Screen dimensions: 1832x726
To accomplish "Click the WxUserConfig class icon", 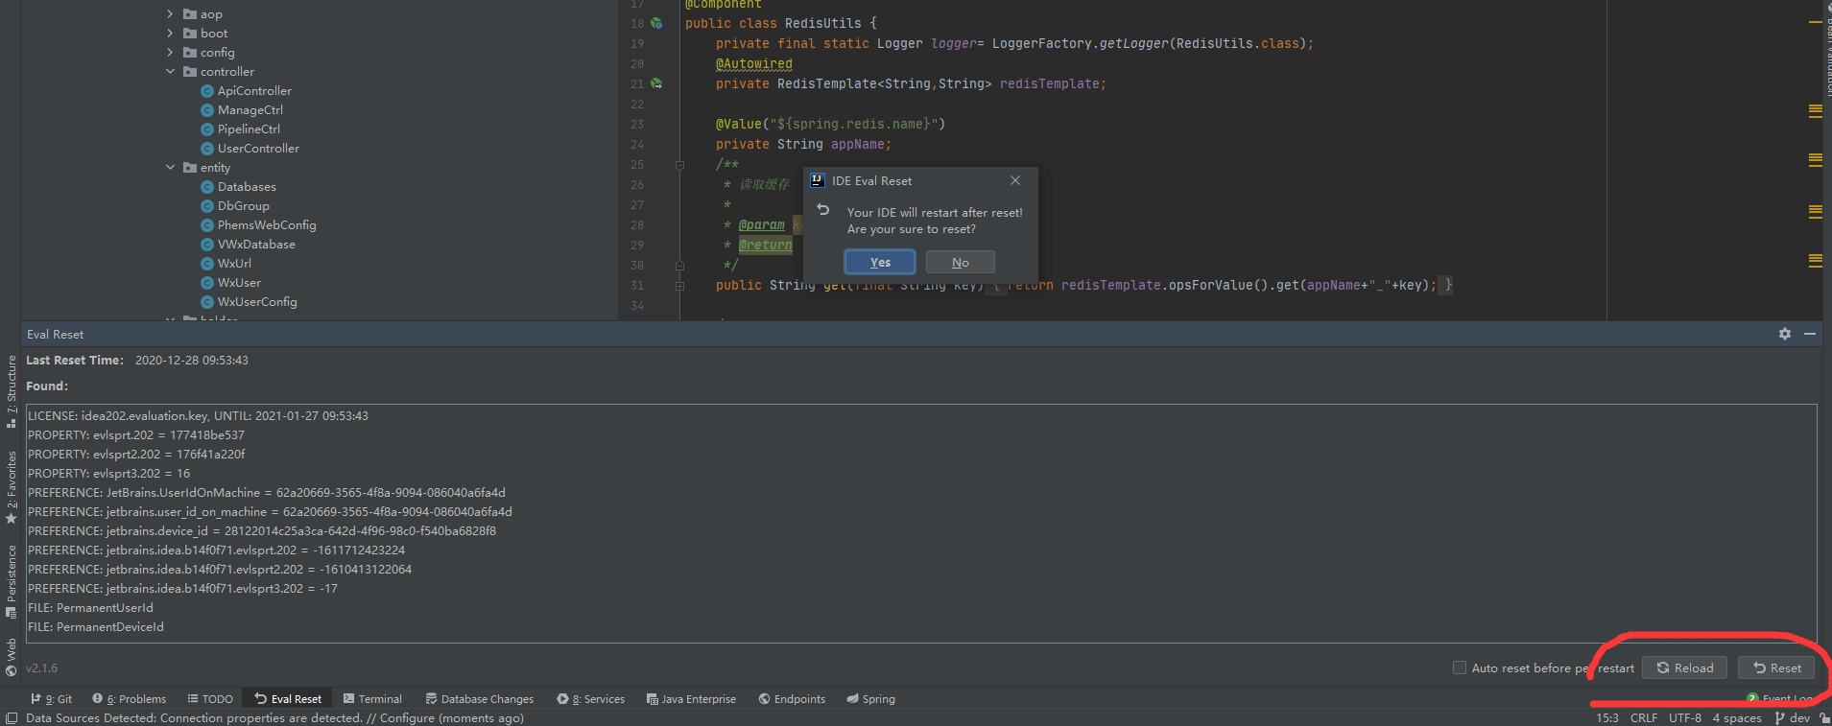I will tap(206, 302).
